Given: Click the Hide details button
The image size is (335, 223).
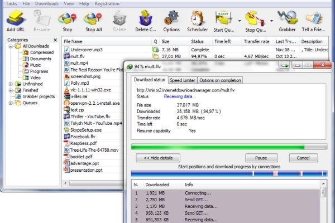Looking at the screenshot, I should [x=158, y=158].
